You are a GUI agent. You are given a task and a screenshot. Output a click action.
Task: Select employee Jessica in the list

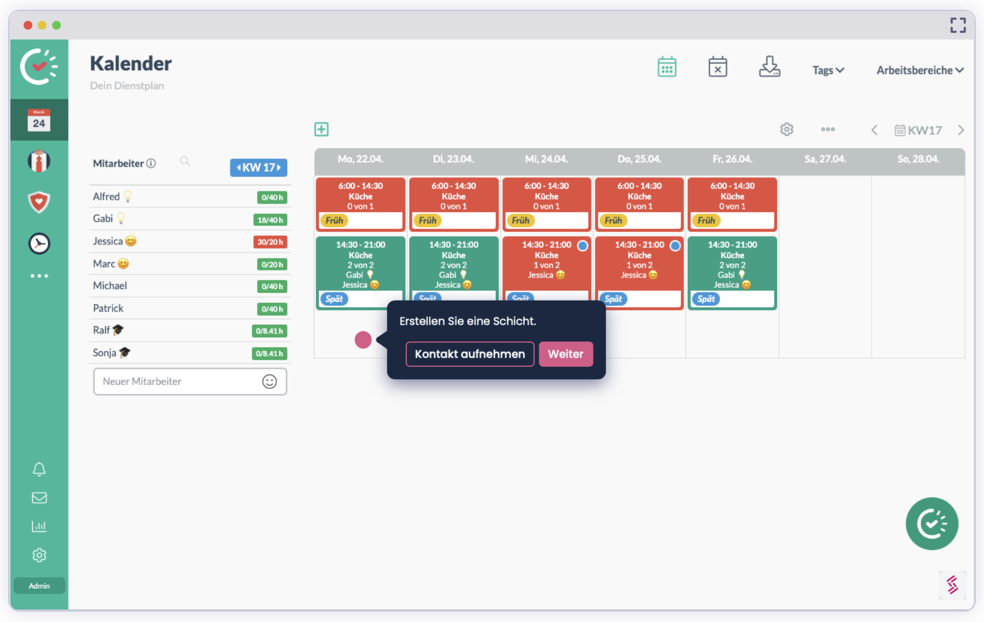tap(108, 241)
